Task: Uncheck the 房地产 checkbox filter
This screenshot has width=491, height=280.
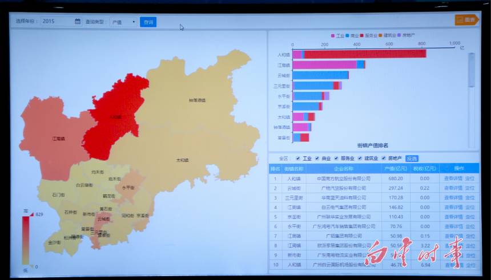Action: point(384,158)
